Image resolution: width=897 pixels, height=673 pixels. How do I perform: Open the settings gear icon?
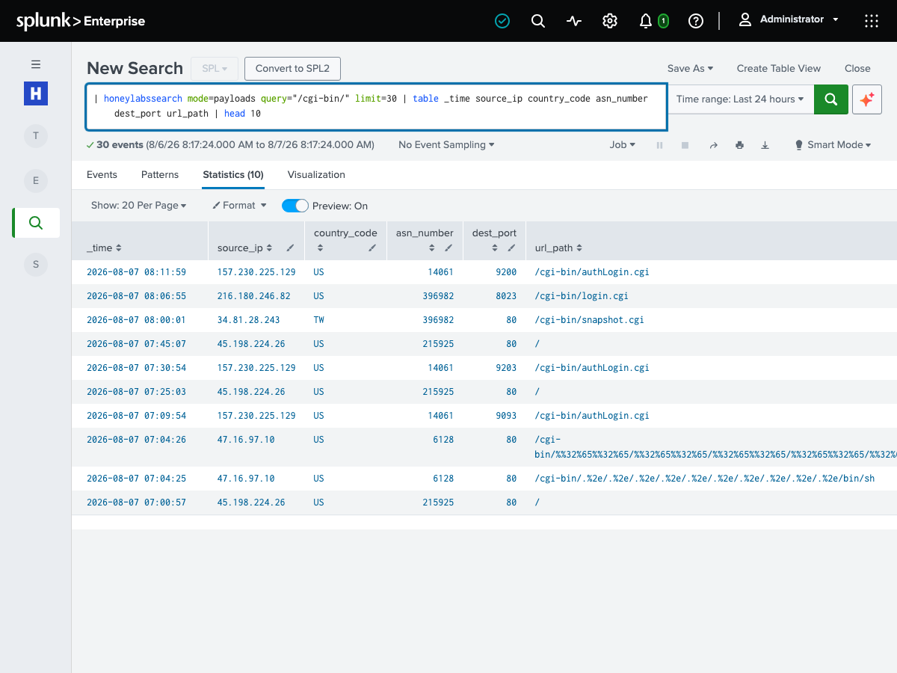(x=610, y=21)
